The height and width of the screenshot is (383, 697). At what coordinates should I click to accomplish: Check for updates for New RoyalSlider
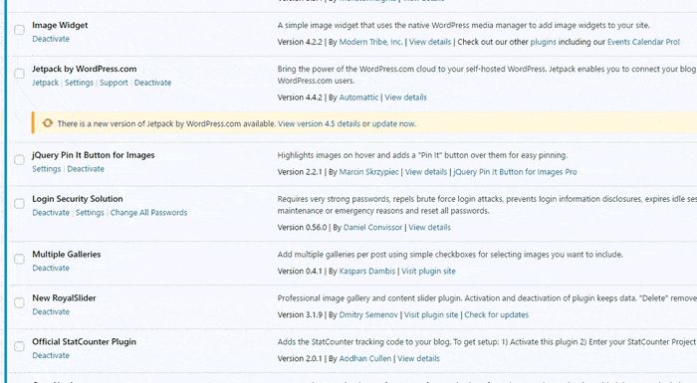(x=496, y=314)
